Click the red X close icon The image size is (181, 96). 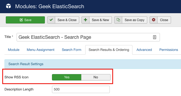click(154, 20)
